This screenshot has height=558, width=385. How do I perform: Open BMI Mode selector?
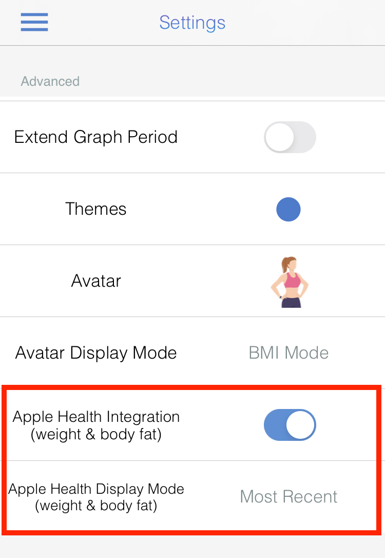[x=288, y=352]
